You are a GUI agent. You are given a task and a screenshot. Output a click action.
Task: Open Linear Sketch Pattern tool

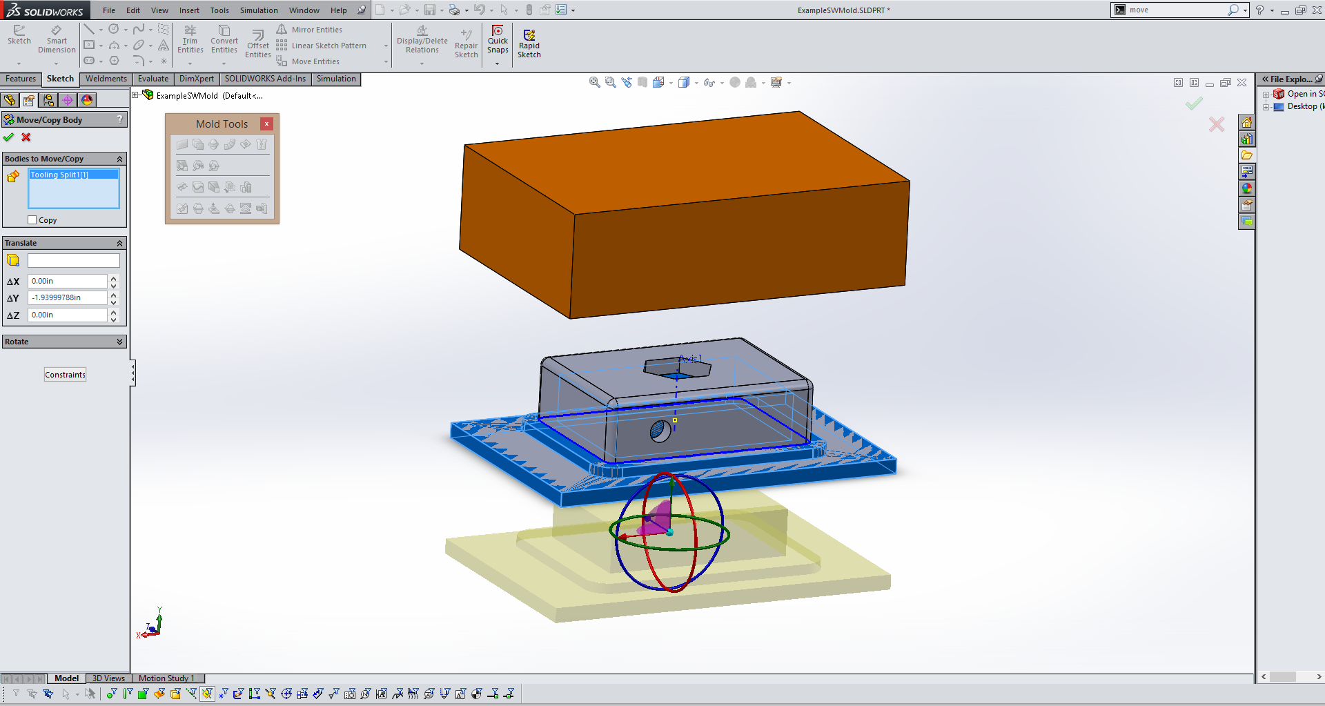pos(322,46)
